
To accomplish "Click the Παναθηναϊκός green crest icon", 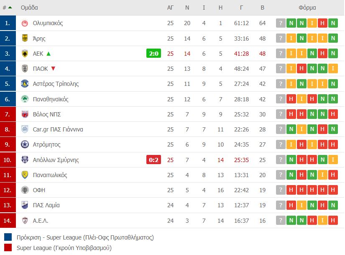I will [25, 99].
